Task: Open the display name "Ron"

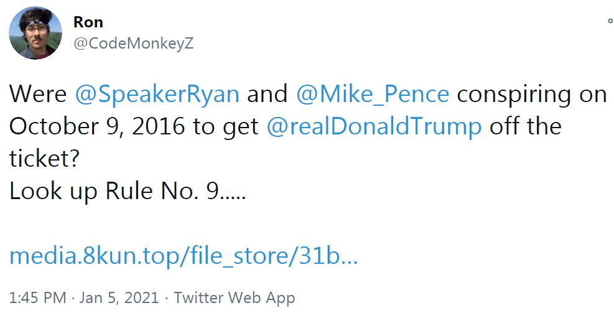Action: pyautogui.click(x=88, y=22)
